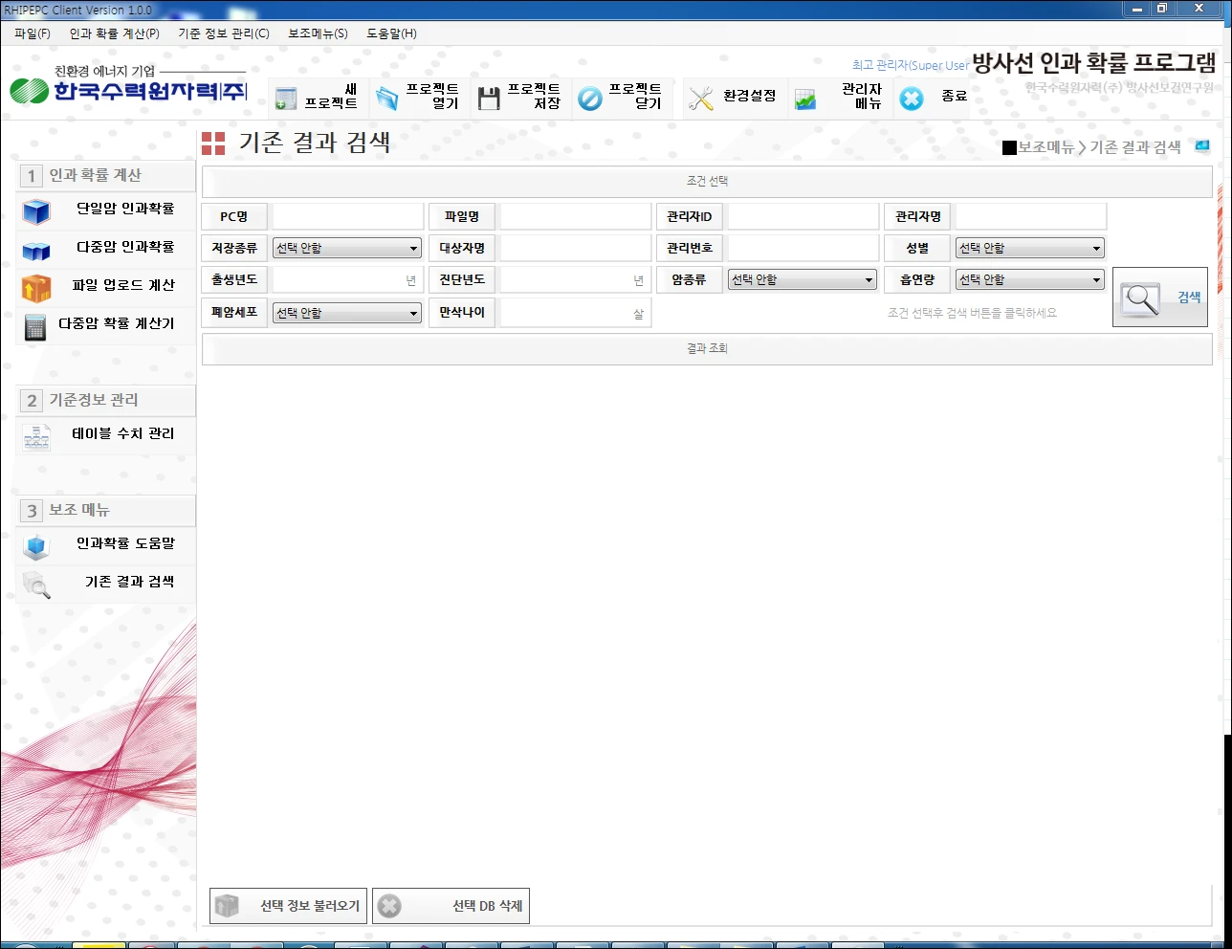
Task: Click the magnifier 검색 button
Action: pyautogui.click(x=1159, y=298)
